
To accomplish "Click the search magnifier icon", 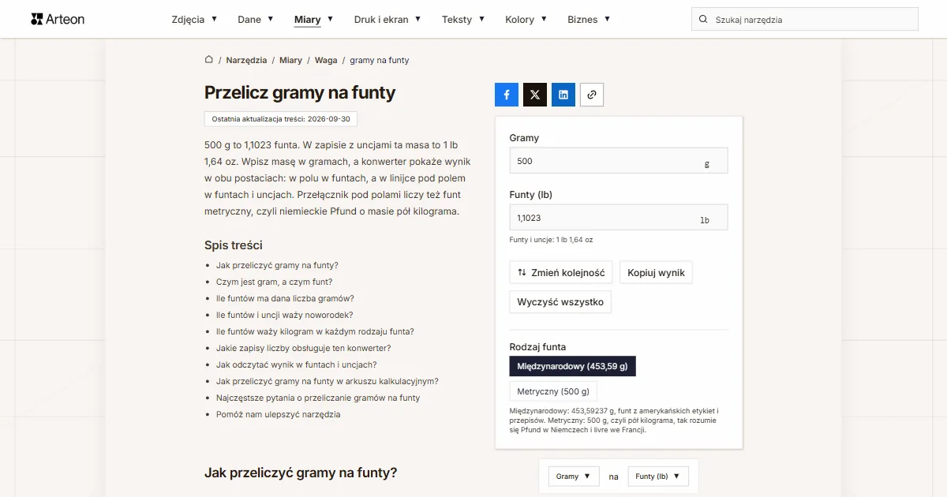I will pos(703,20).
